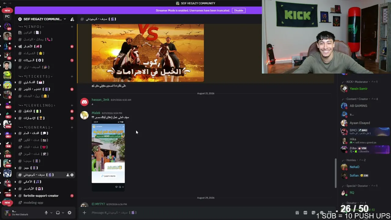Open the sticker picker icon
The height and width of the screenshot is (220, 391).
313,213
